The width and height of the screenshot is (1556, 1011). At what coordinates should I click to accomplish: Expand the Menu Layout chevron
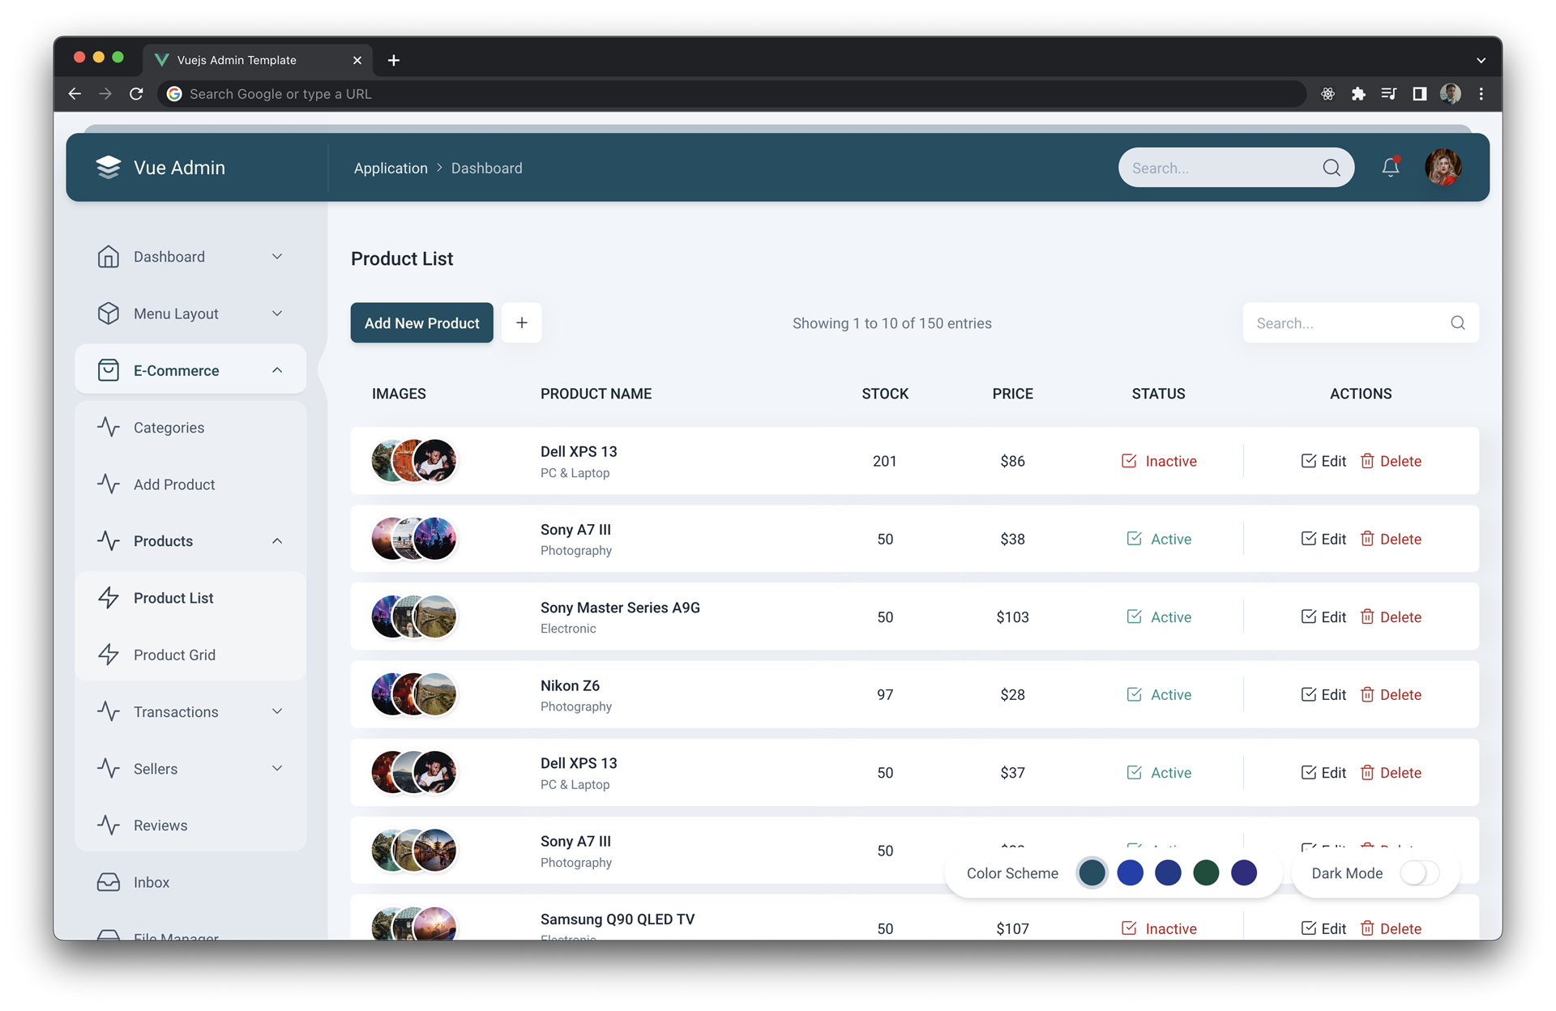277,314
